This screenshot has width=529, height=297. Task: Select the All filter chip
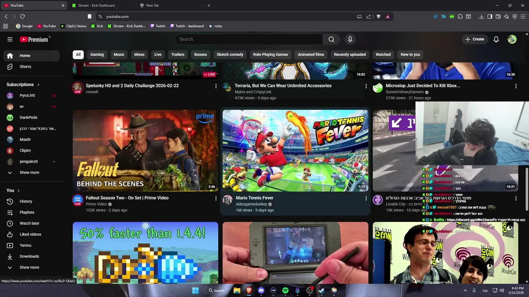pyautogui.click(x=78, y=54)
